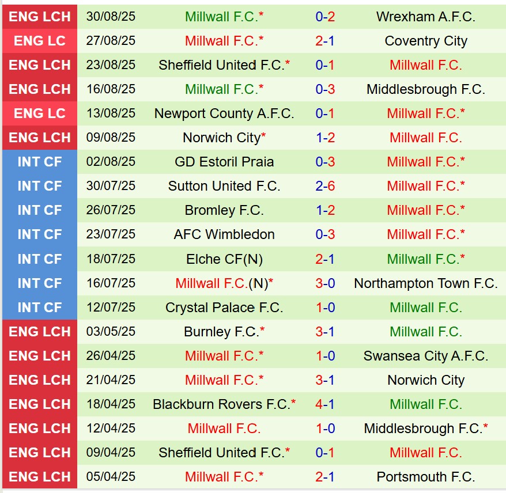Click the INT CF badge on 02/08/25 row
Viewport: 506px width, 493px height.
[40, 162]
